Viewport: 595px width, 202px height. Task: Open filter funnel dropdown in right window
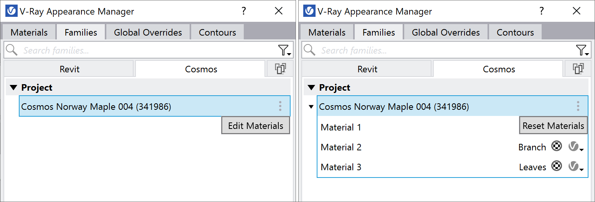(x=582, y=50)
